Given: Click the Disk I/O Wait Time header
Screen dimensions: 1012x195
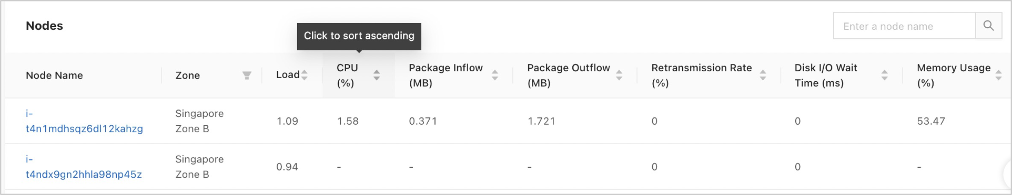Looking at the screenshot, I should coord(826,75).
